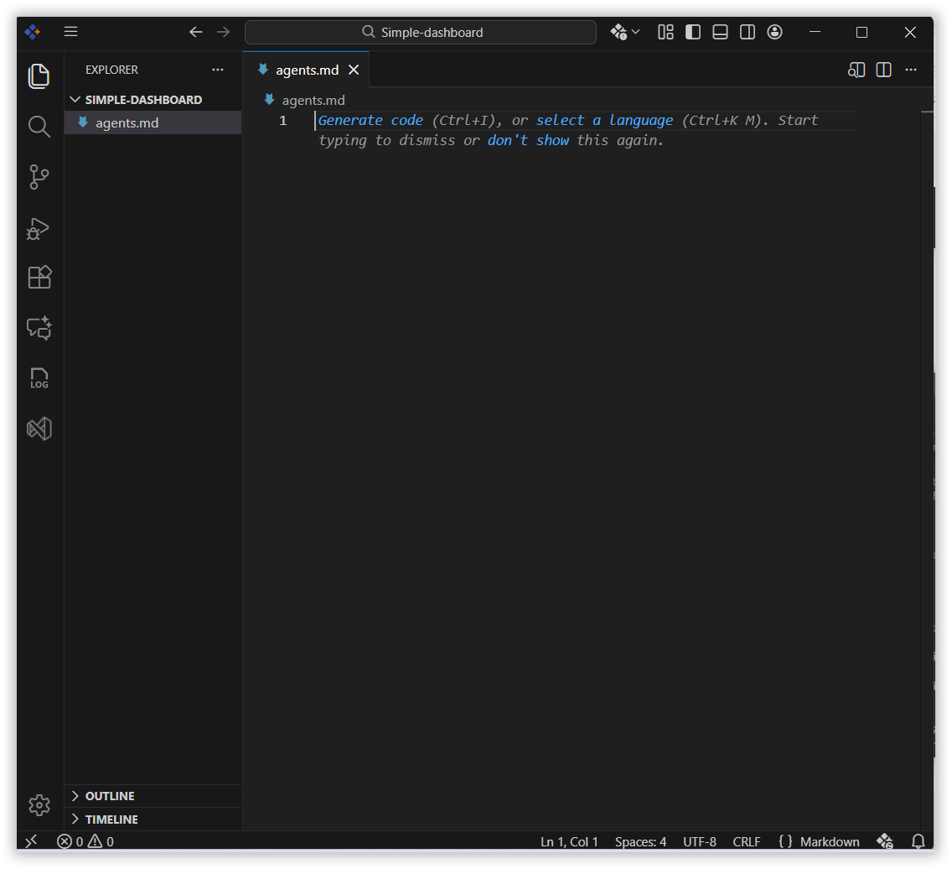Screen dimensions: 952x869
Task: Open the notifications bell
Action: [x=918, y=841]
